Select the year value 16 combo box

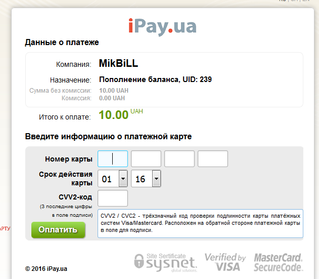coord(146,179)
